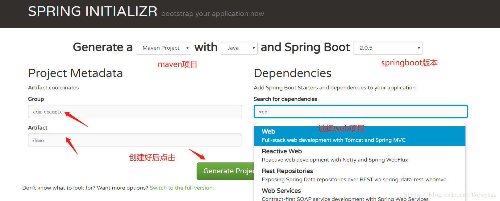The width and height of the screenshot is (500, 201).
Task: Click the 'bootstrap your application now' tagline
Action: [x=213, y=14]
